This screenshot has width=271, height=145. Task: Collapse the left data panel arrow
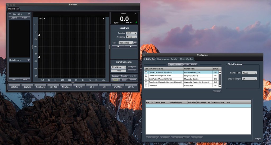tap(32, 47)
